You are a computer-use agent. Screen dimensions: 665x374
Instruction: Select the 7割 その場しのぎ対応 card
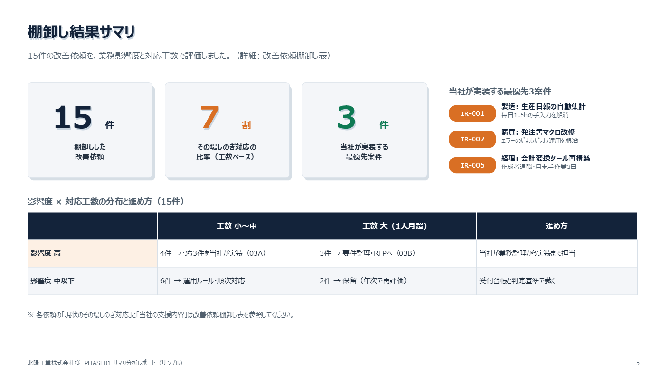coord(227,130)
